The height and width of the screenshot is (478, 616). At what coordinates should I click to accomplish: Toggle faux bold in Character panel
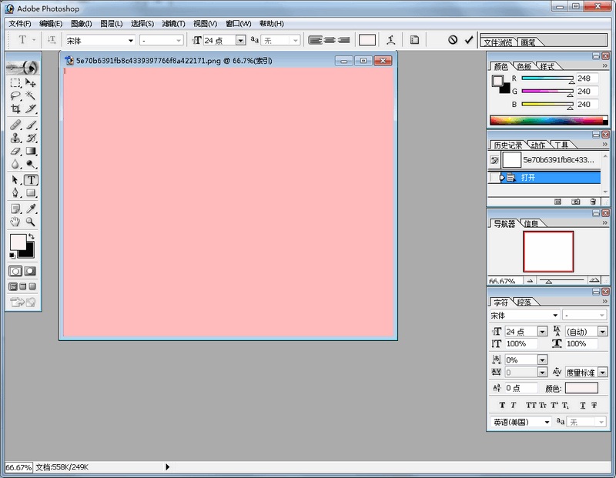click(502, 406)
